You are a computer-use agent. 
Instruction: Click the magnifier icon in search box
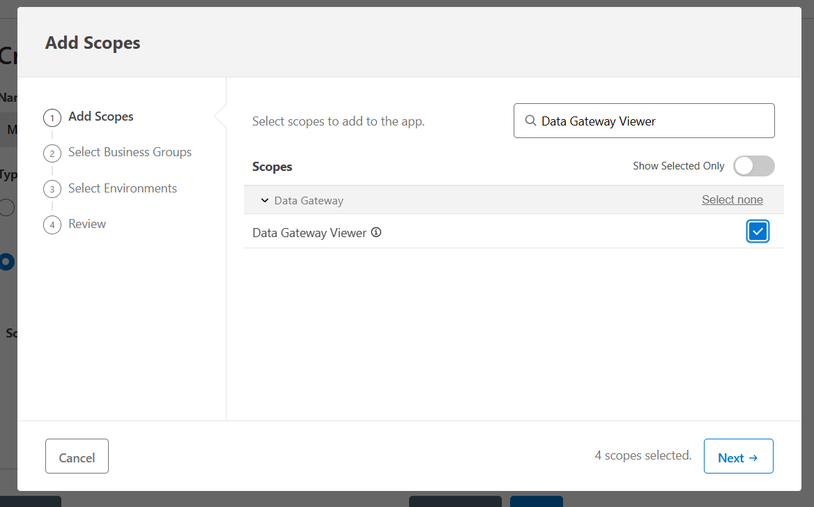click(x=530, y=121)
